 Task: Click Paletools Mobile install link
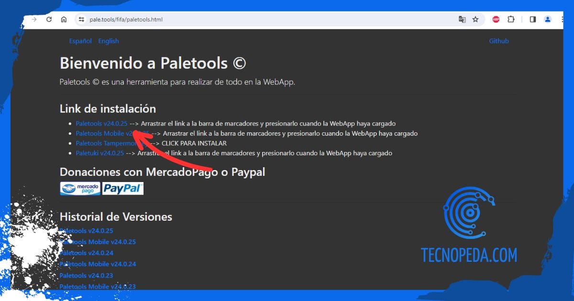(112, 133)
